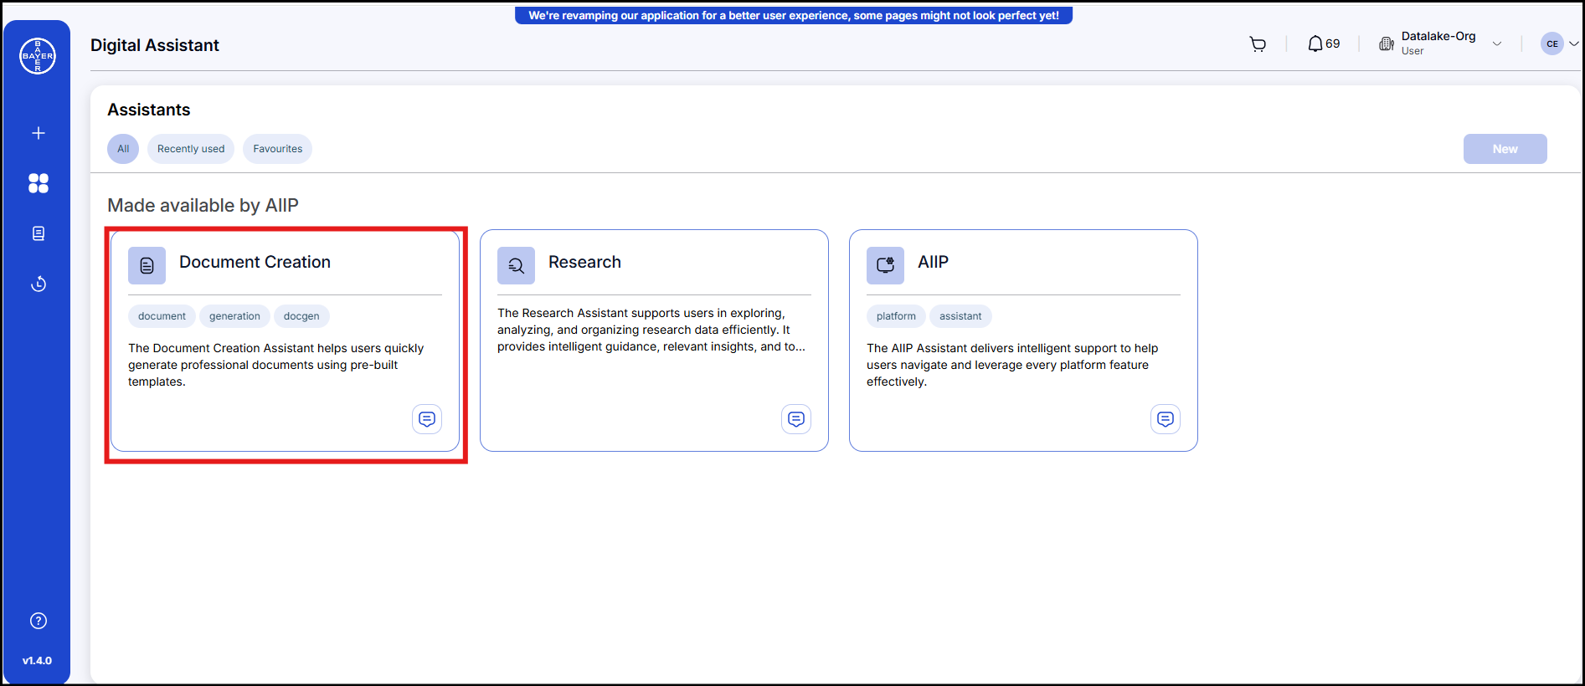Click the 'platform' tag chip
The image size is (1585, 686).
click(896, 316)
